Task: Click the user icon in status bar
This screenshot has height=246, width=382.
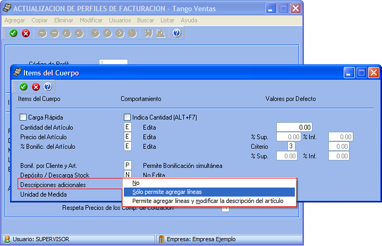Action: pos(7,239)
